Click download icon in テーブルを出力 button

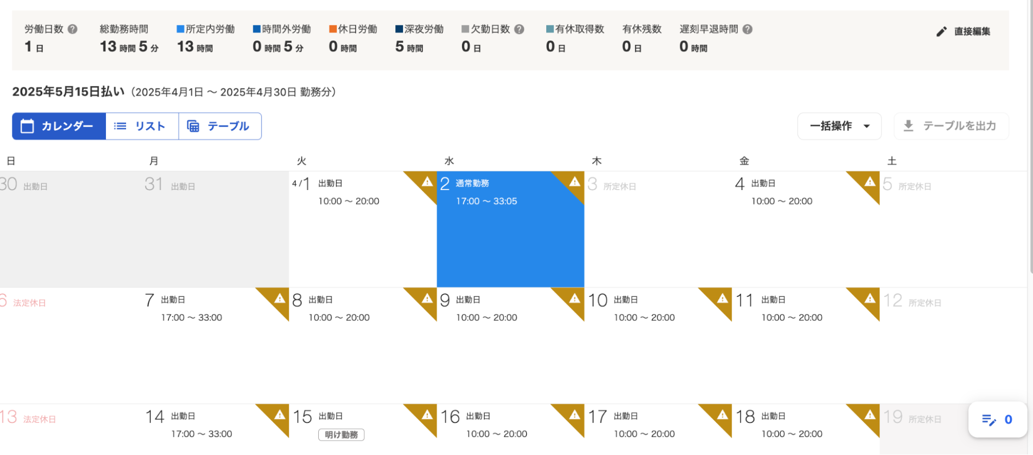click(x=908, y=125)
